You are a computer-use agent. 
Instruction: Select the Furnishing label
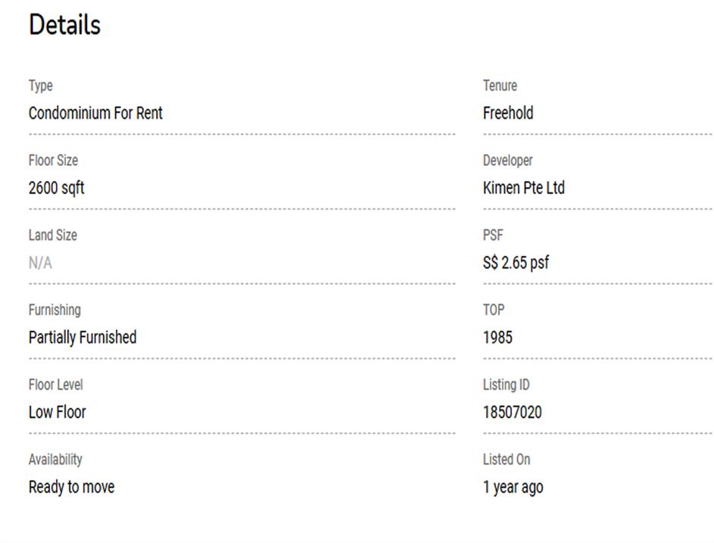pyautogui.click(x=55, y=310)
